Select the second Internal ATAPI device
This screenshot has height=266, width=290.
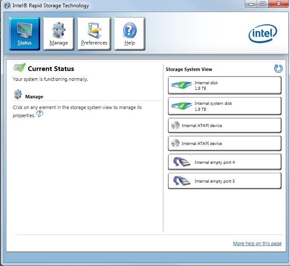coord(225,143)
